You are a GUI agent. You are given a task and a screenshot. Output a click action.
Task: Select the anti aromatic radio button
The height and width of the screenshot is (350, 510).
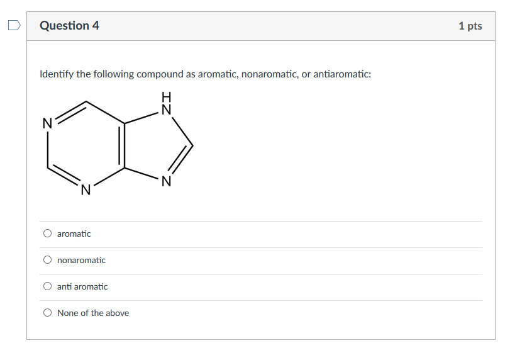48,286
